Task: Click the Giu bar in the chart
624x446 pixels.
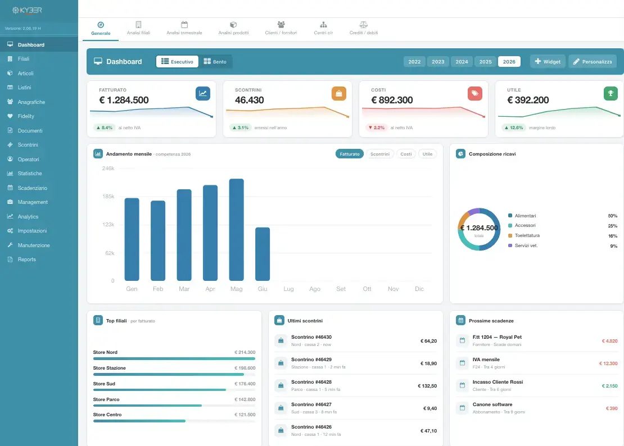Action: coord(263,254)
